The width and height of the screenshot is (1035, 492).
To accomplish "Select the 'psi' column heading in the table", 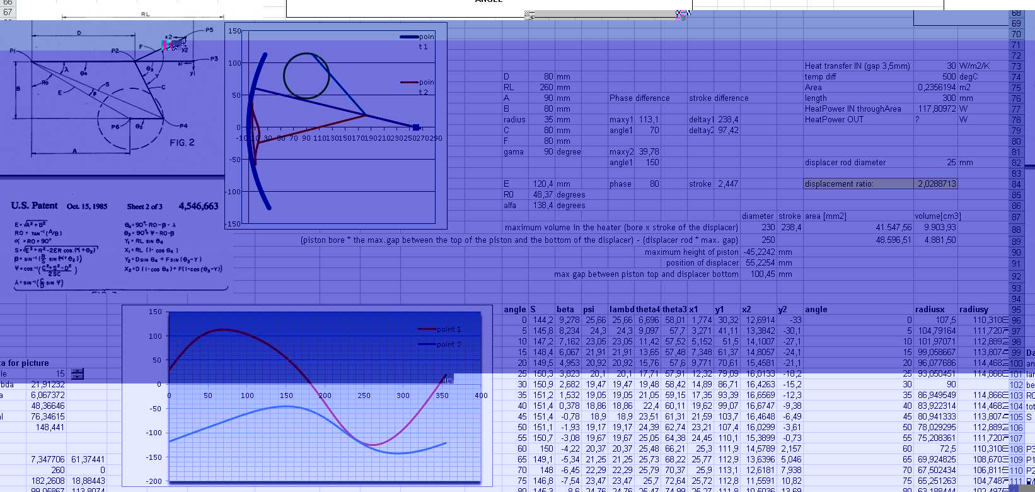I will (x=595, y=310).
